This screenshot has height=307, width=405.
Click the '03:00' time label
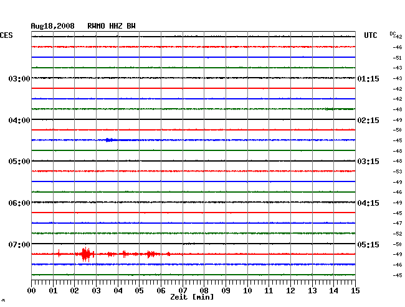19,78
